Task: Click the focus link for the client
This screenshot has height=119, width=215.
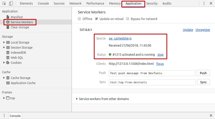Action: 160,64
